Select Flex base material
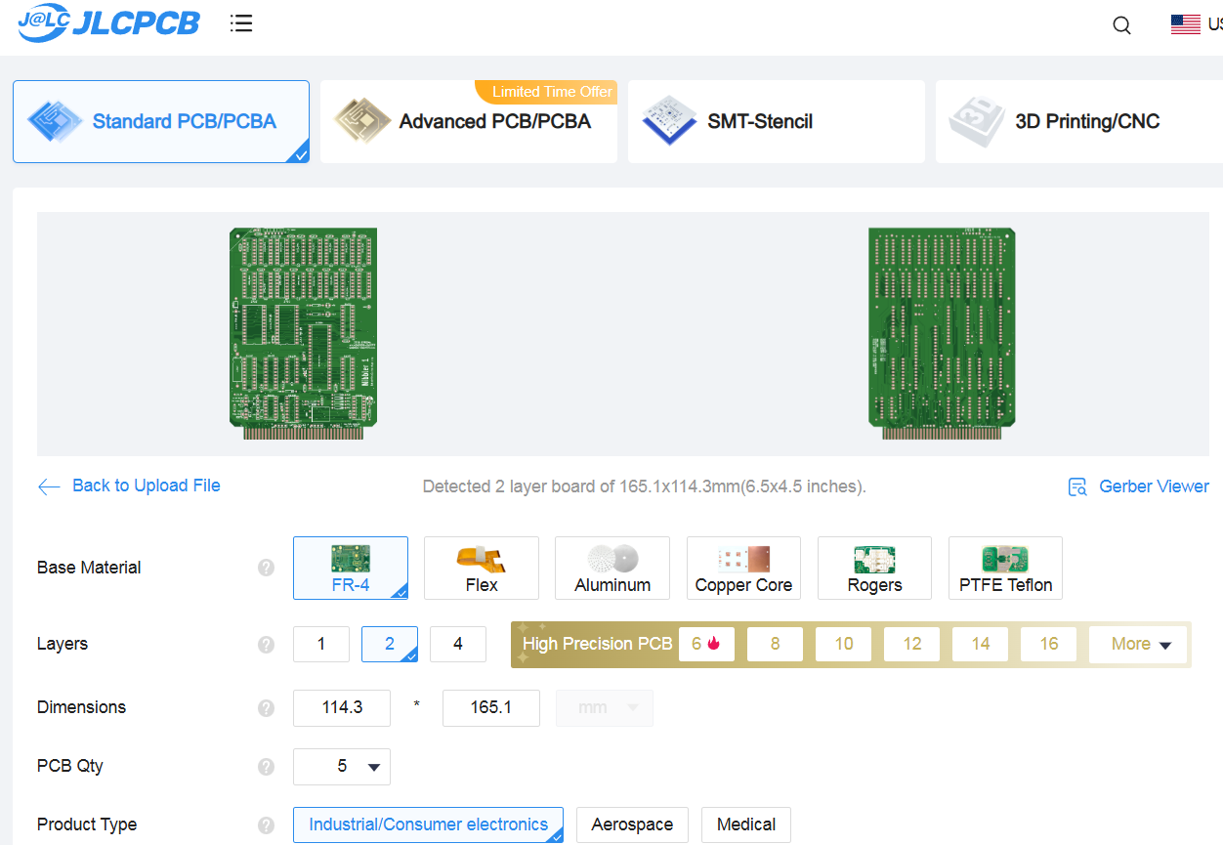Viewport: 1223px width, 845px height. click(481, 568)
